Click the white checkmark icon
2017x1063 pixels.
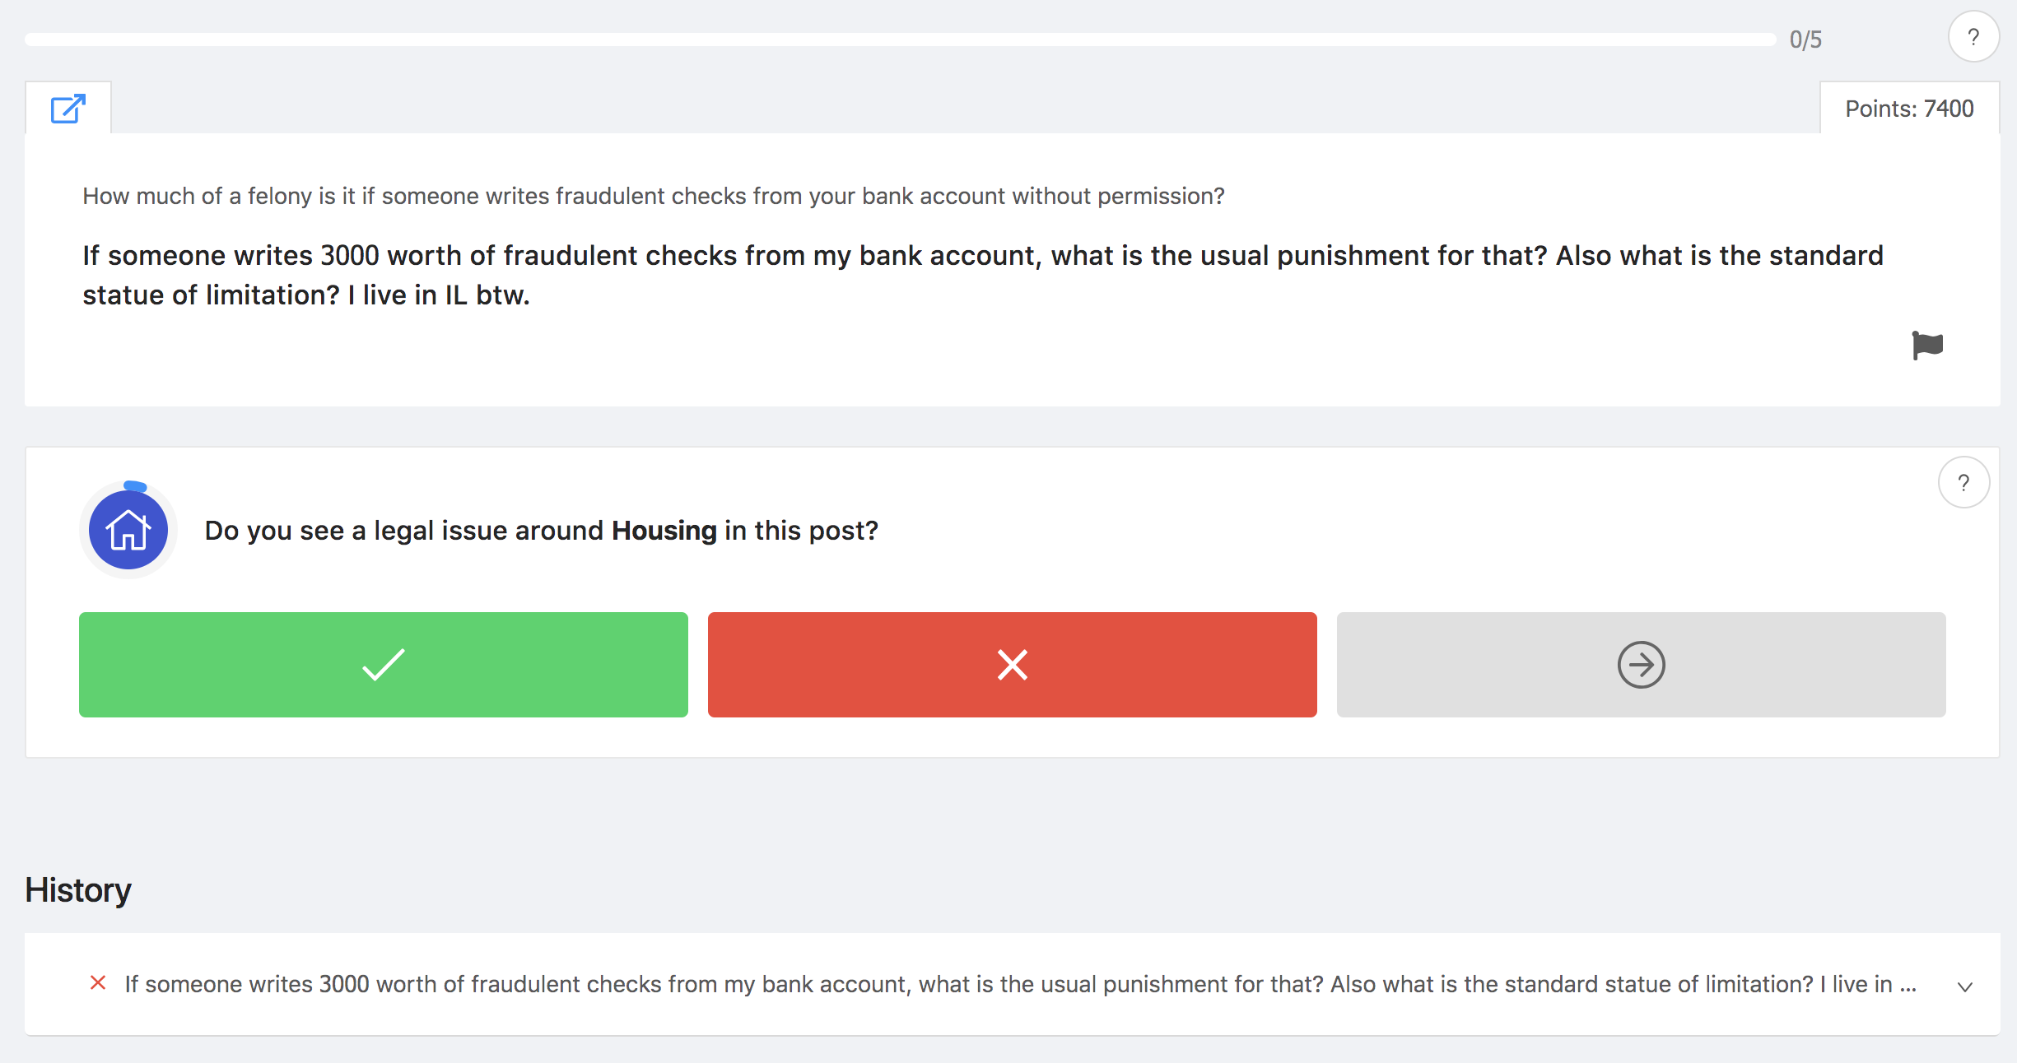[x=384, y=665]
